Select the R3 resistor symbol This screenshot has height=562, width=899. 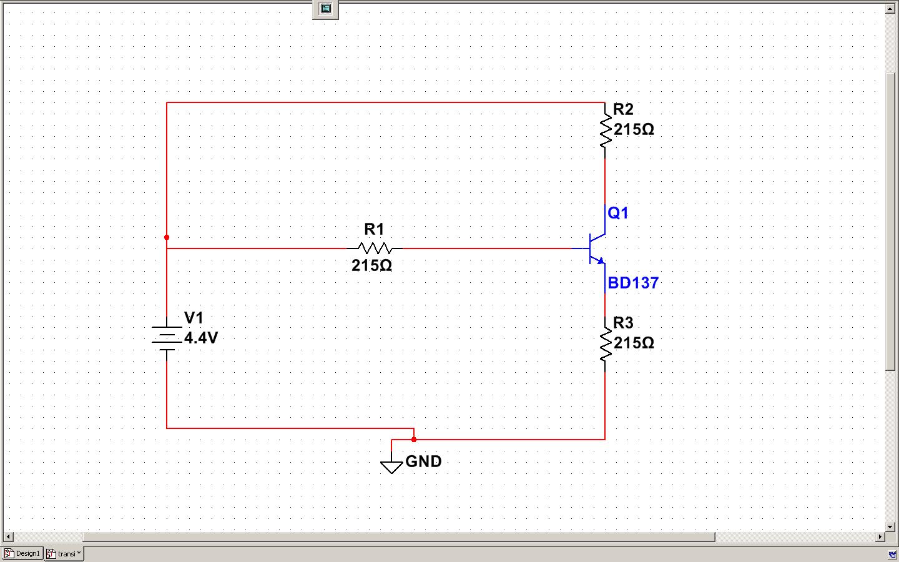click(x=605, y=344)
